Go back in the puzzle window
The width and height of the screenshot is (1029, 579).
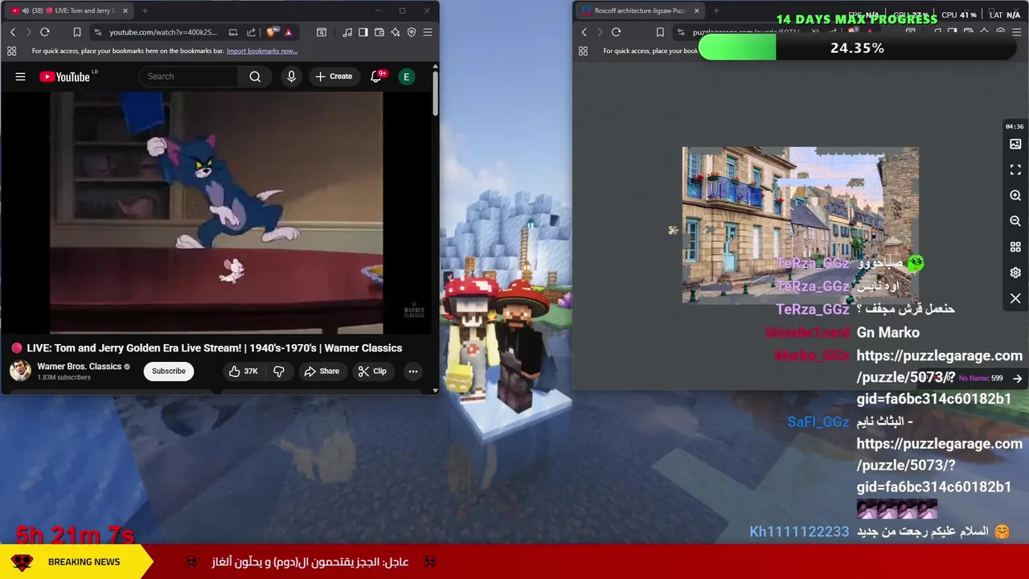584,32
